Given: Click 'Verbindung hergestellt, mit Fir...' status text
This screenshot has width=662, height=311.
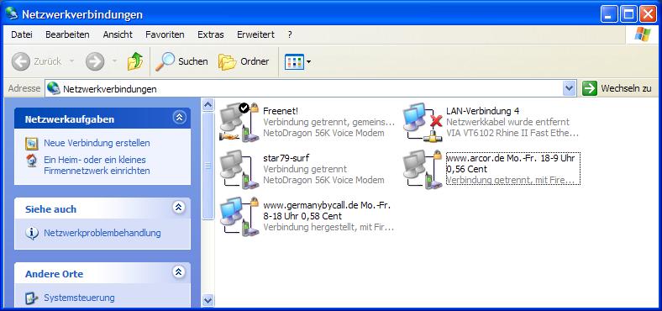Looking at the screenshot, I should pyautogui.click(x=328, y=227).
